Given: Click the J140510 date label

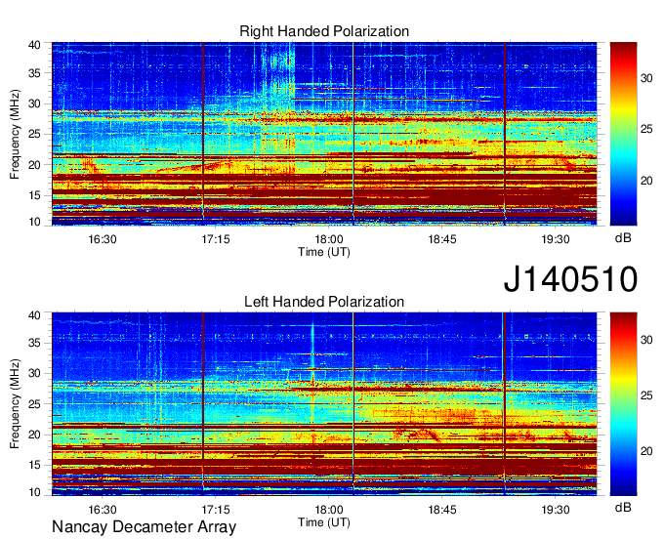Looking at the screenshot, I should [x=570, y=279].
